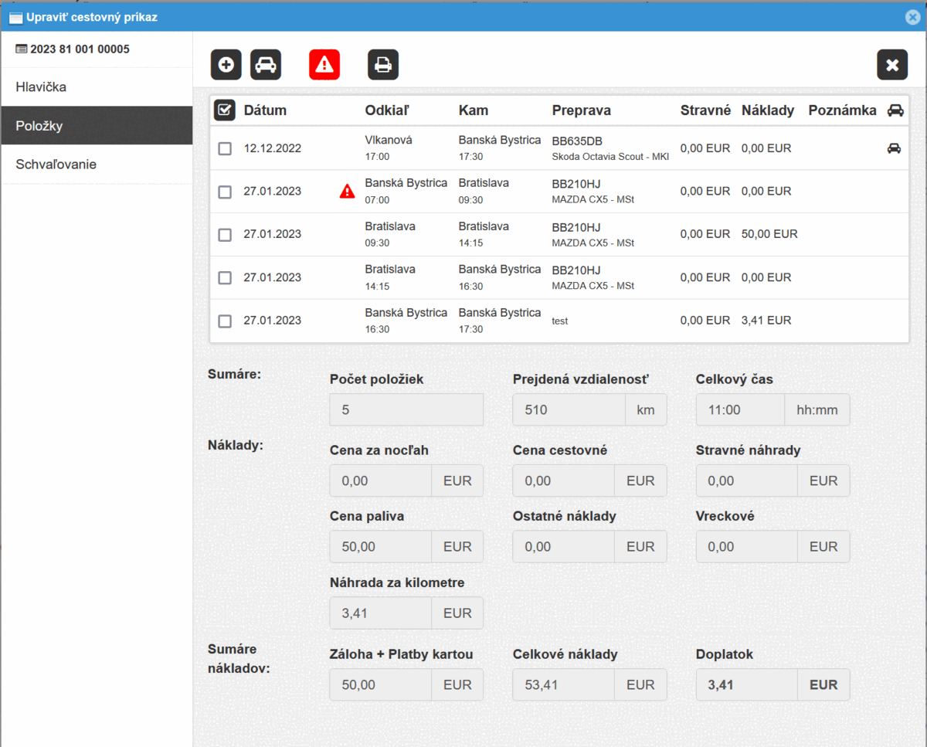Image resolution: width=927 pixels, height=747 pixels.
Task: Toggle the select-all checkbox in the table header
Action: [224, 110]
